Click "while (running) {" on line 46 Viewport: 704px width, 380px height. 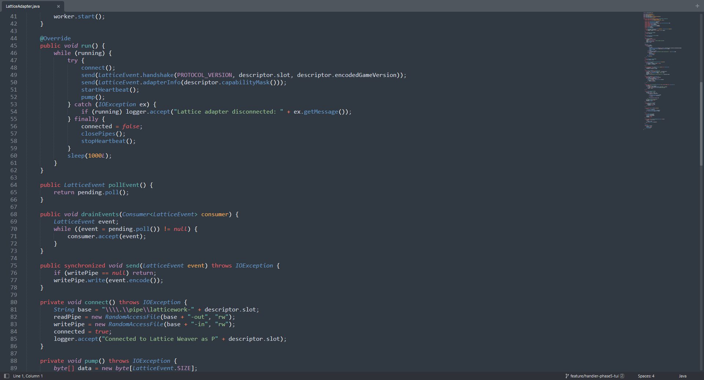[x=83, y=53]
